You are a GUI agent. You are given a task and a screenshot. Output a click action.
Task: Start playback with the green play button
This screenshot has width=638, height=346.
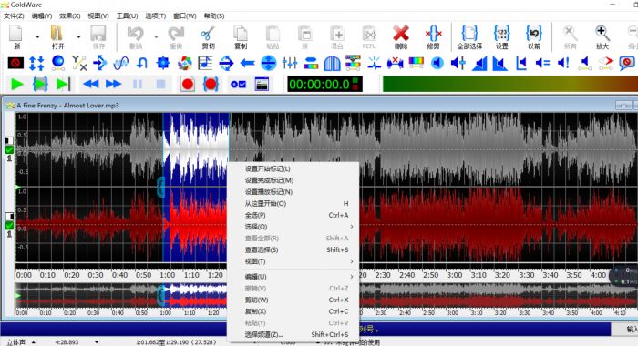tap(17, 85)
